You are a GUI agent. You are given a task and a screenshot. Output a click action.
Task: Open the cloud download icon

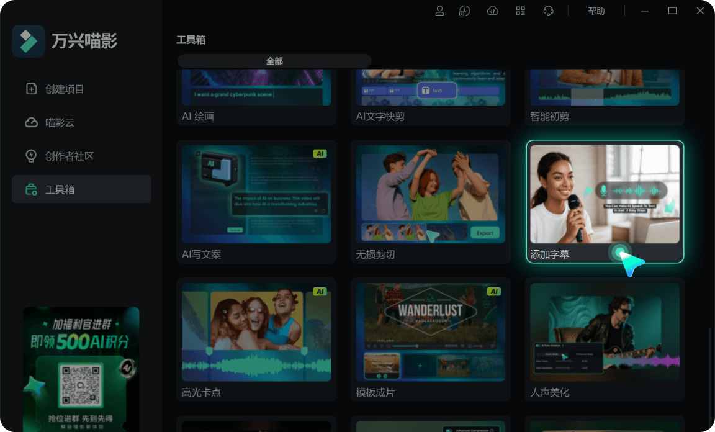[492, 11]
